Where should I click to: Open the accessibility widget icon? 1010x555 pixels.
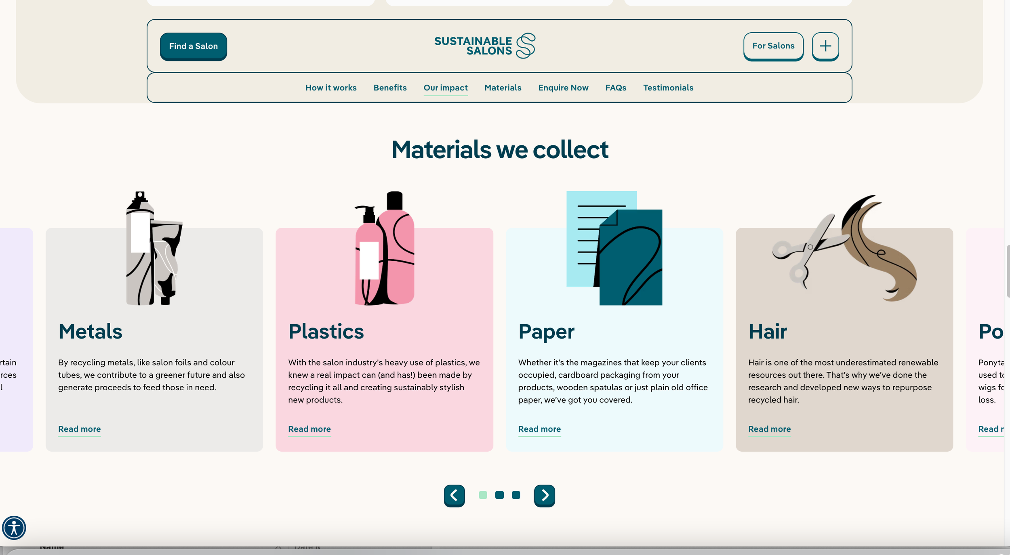(x=14, y=528)
